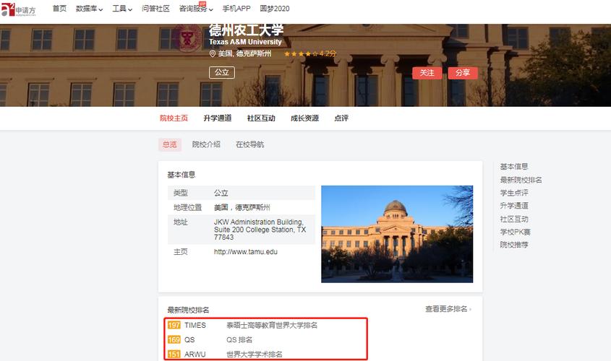The image size is (611, 361).
Task: Click the campus building photo thumbnail
Action: tap(397, 234)
